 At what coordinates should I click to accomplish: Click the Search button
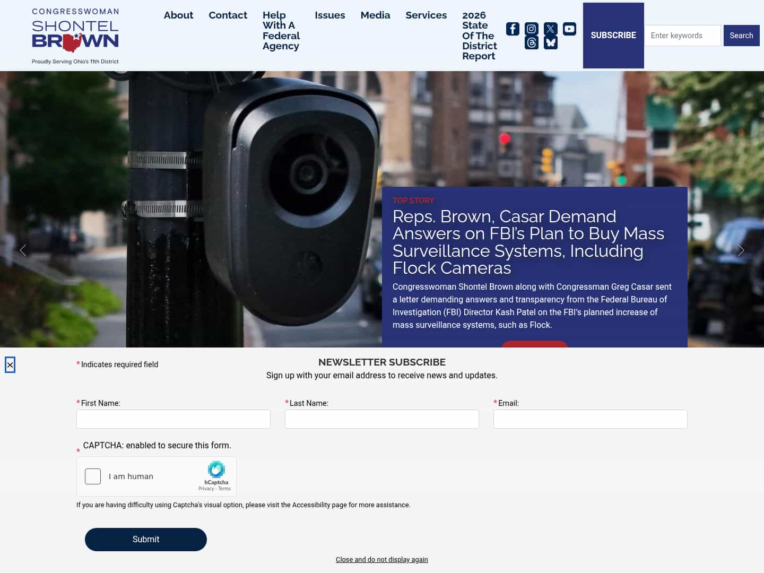(x=741, y=36)
